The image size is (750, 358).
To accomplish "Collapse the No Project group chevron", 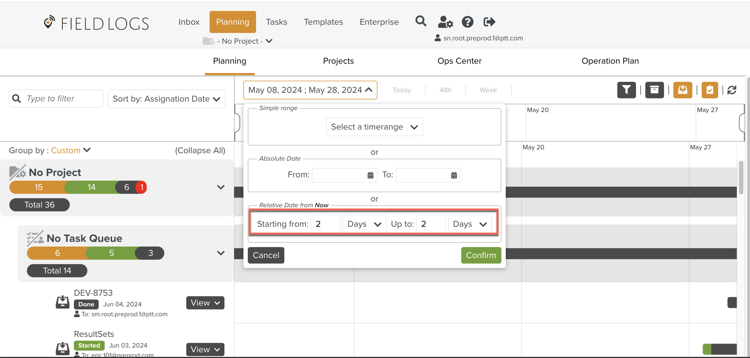I will [221, 187].
